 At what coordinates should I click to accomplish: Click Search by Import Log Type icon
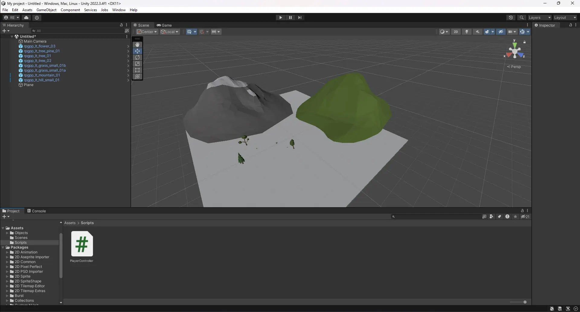pyautogui.click(x=507, y=217)
